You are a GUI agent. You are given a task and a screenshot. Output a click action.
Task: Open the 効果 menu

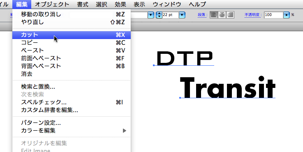[120, 4]
